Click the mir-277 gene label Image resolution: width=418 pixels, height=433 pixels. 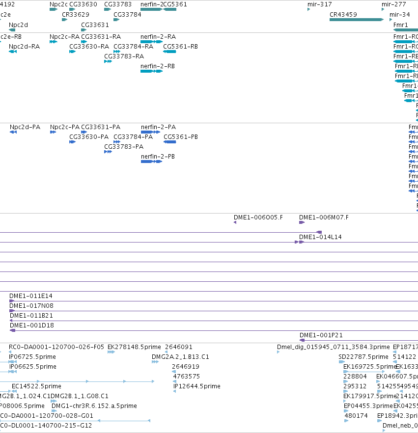tap(394, 4)
